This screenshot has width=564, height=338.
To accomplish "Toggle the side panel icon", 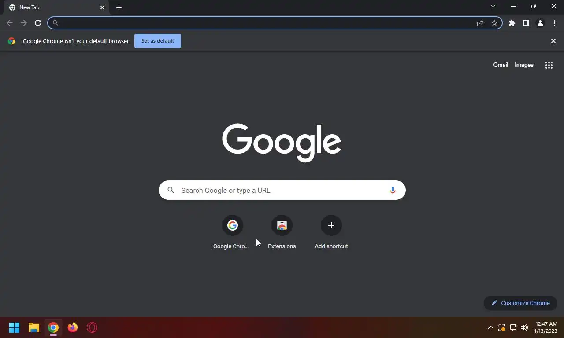I will [526, 23].
